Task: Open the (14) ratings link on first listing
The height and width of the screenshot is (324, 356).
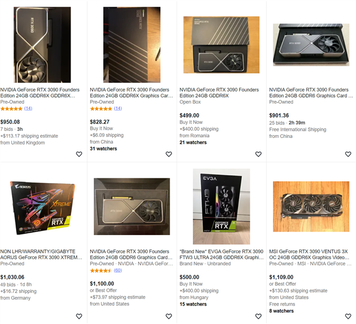Action: click(x=28, y=108)
